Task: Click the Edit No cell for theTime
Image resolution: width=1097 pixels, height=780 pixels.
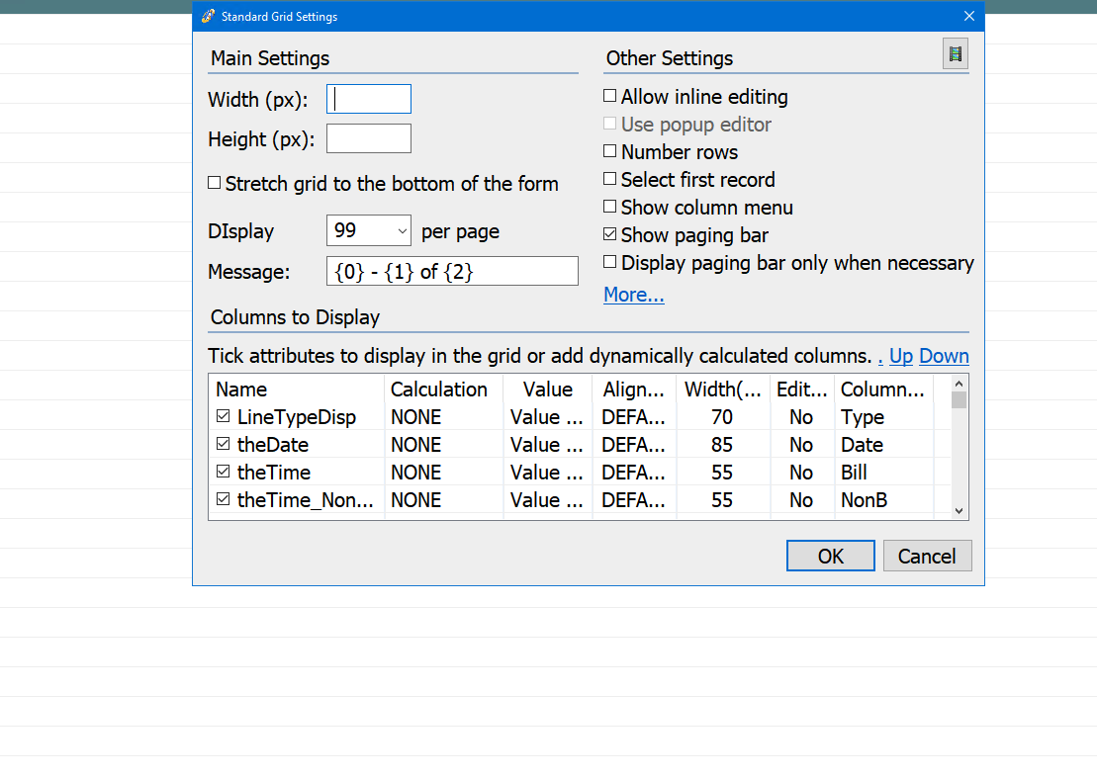Action: point(801,473)
